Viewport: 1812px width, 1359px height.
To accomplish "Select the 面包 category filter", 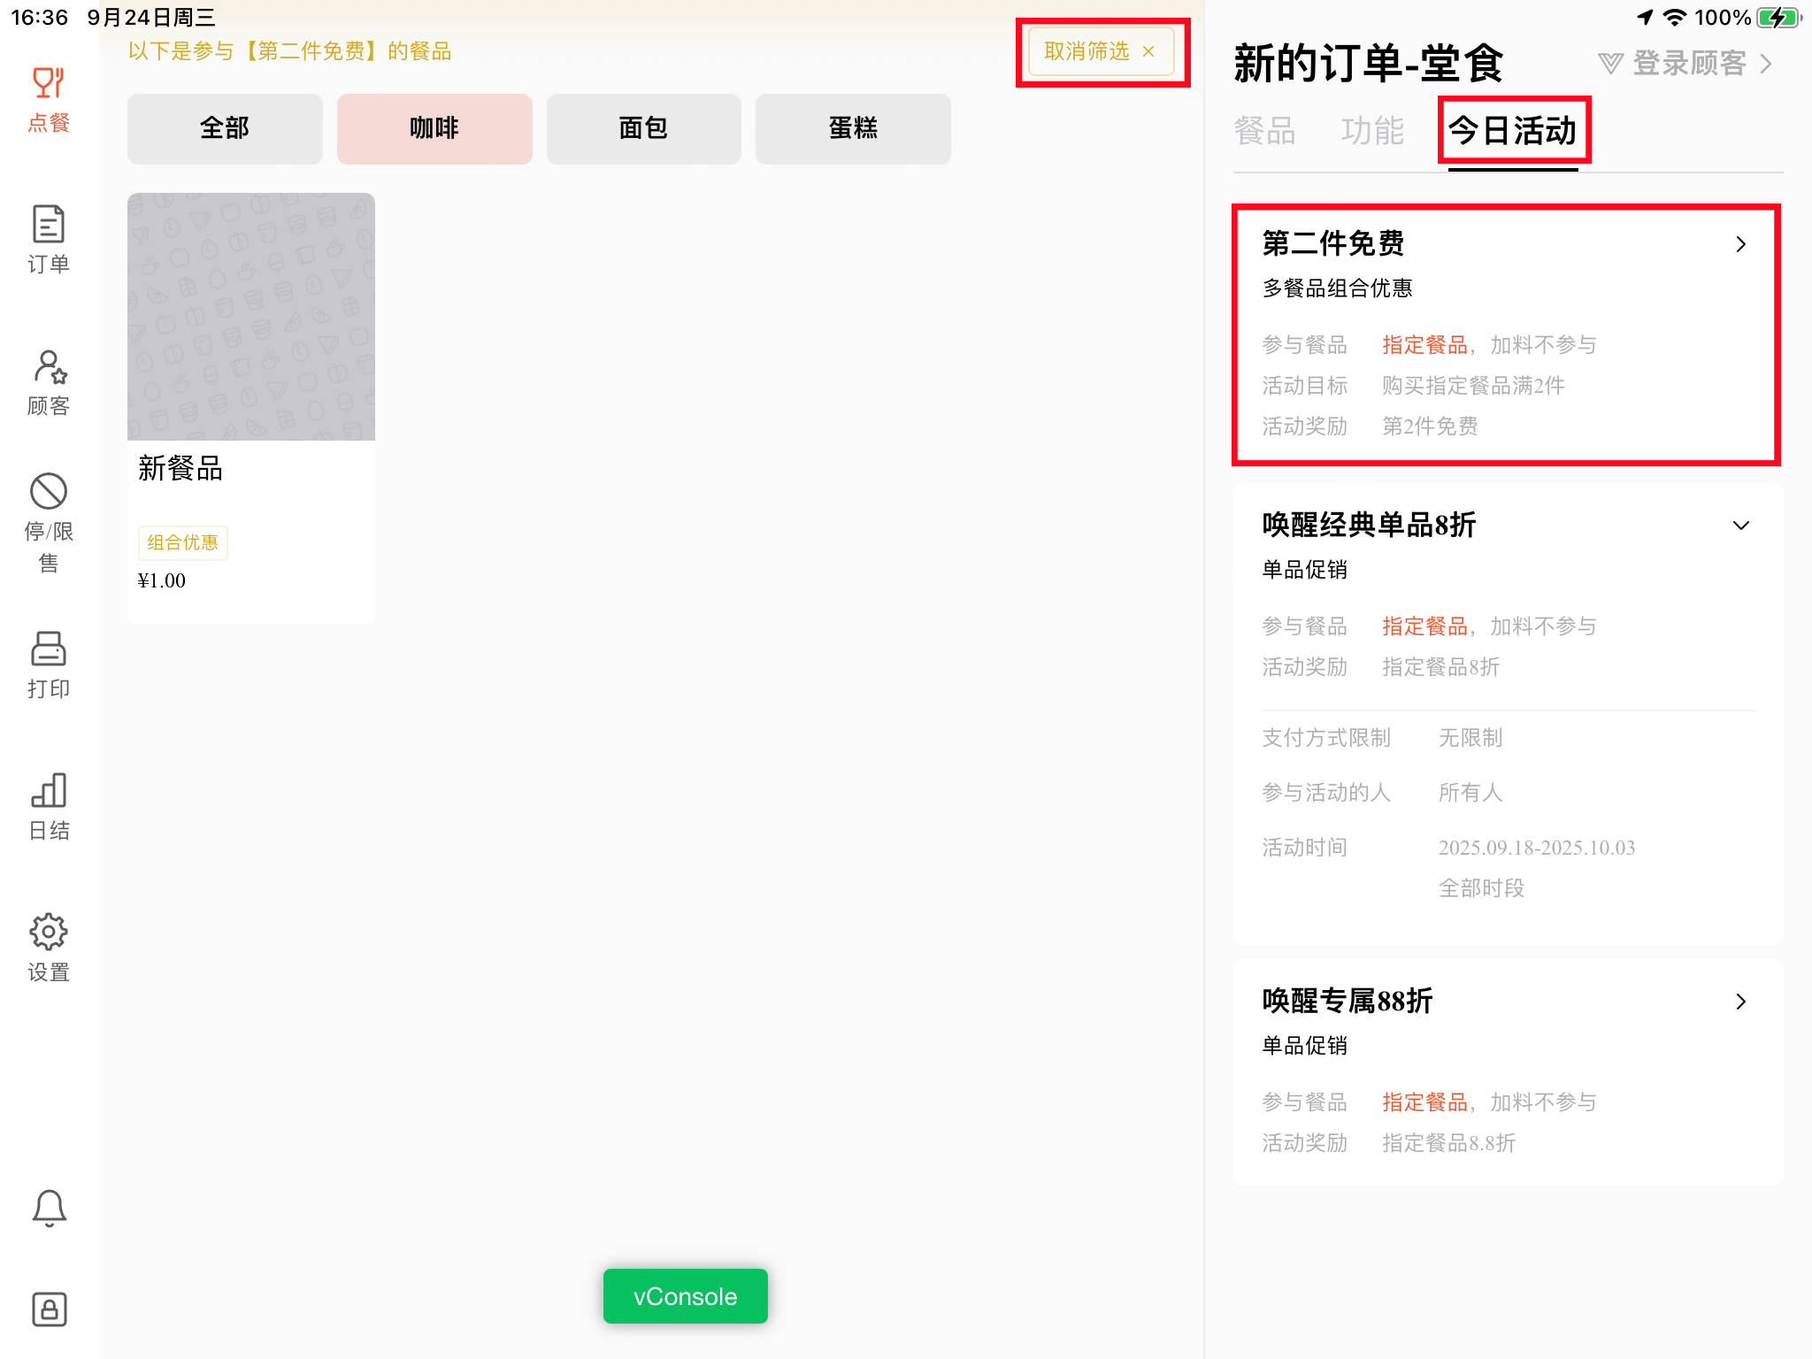I will (643, 128).
